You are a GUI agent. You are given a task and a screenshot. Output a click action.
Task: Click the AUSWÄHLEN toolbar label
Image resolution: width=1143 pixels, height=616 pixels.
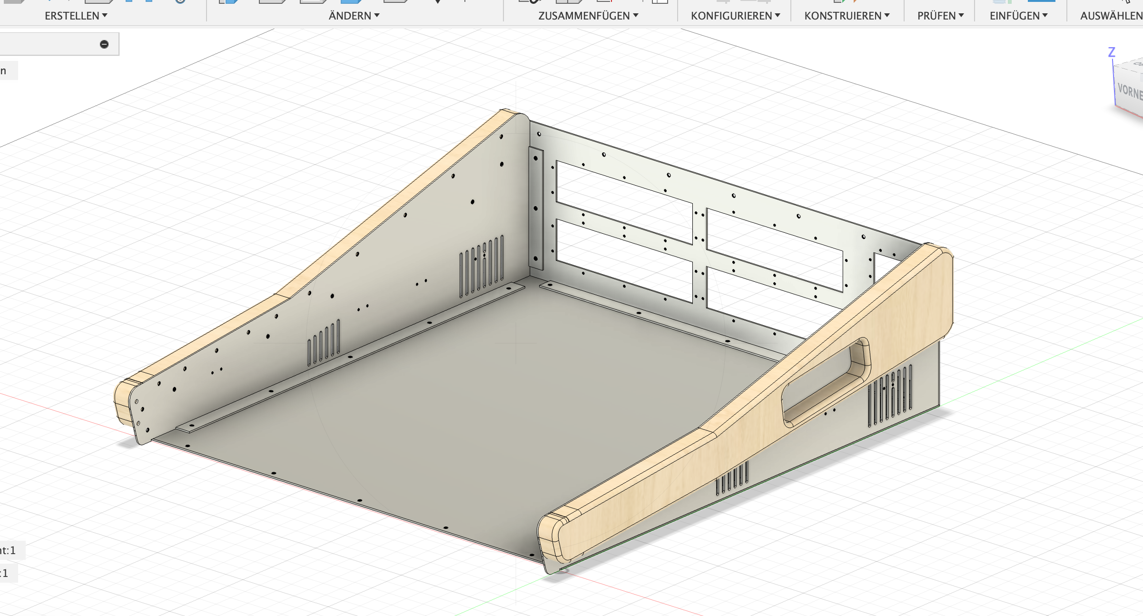click(x=1111, y=16)
